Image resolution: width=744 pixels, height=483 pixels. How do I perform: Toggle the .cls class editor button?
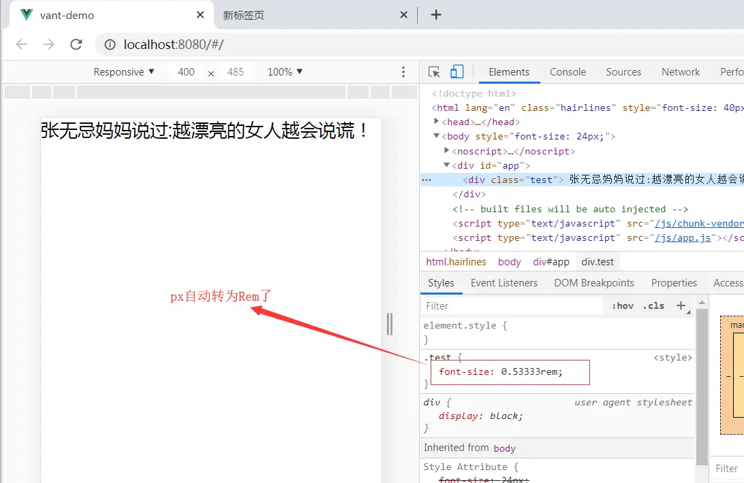click(654, 306)
